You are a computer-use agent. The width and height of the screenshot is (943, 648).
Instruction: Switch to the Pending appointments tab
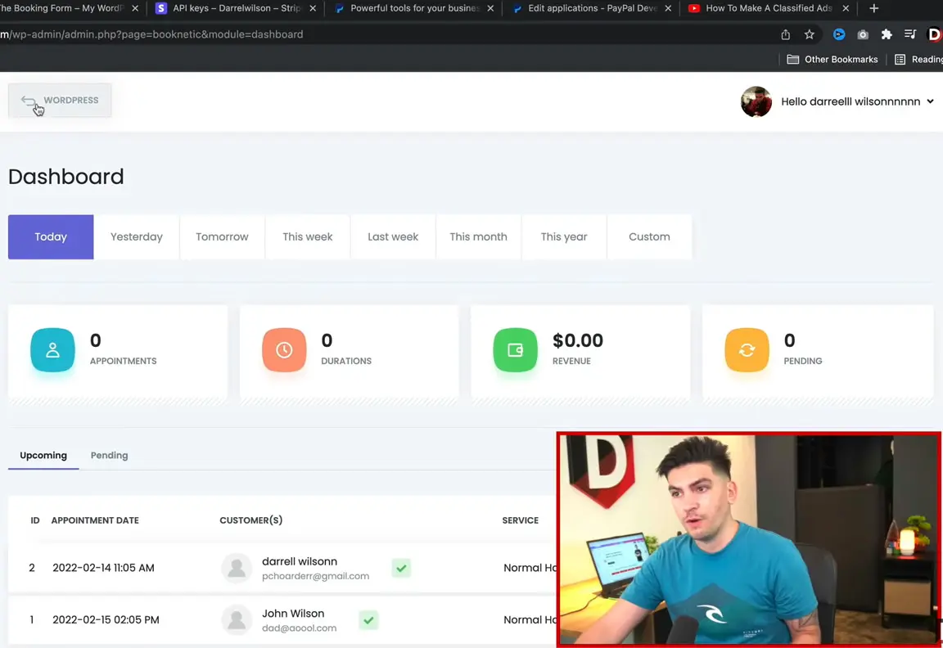109,455
